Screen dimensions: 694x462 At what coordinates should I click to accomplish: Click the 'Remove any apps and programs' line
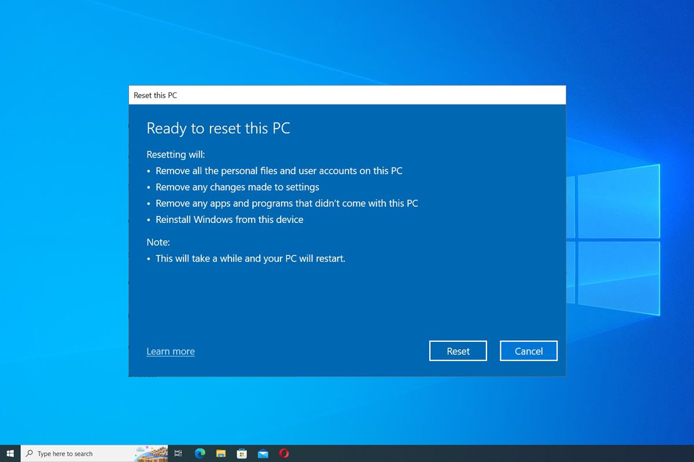(286, 203)
